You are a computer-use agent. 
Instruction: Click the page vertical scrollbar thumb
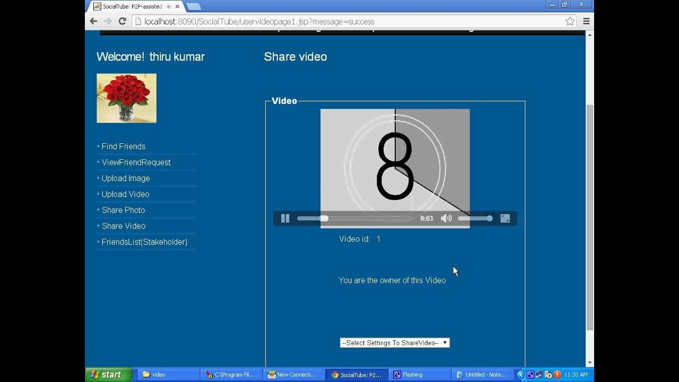click(x=590, y=218)
